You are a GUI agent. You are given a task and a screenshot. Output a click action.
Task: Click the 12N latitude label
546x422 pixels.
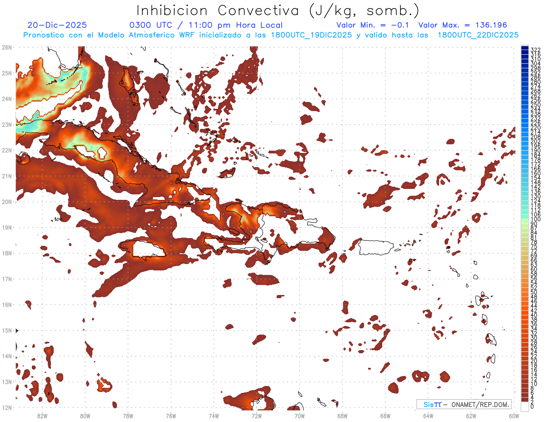point(6,407)
